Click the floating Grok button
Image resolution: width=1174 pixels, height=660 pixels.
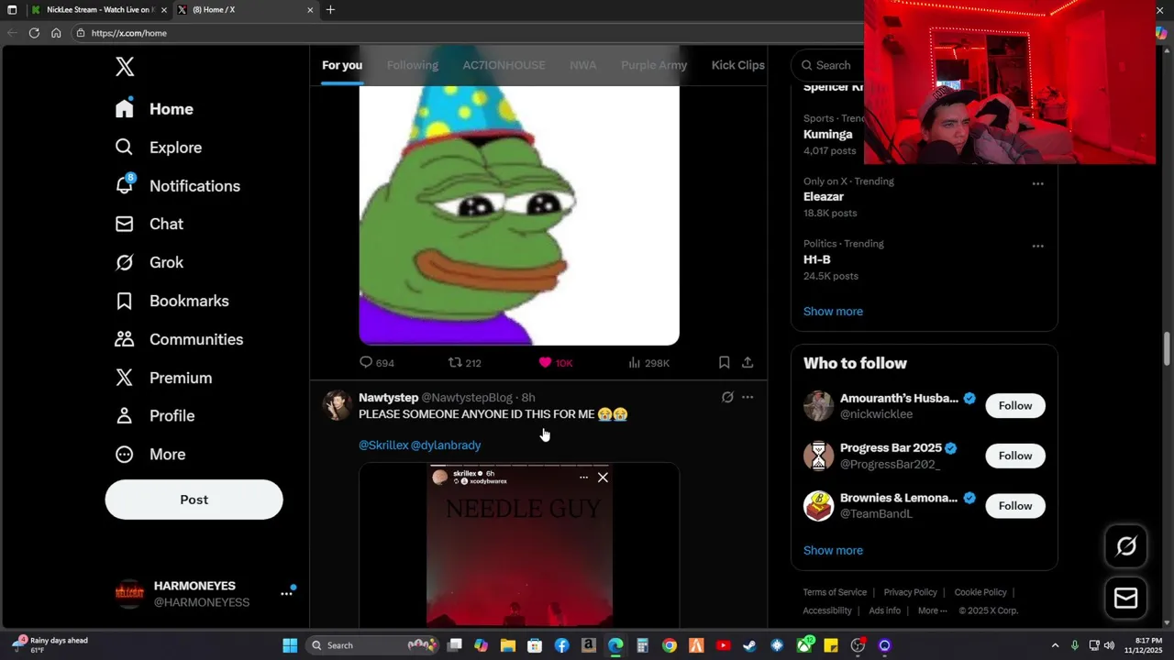(x=1126, y=547)
